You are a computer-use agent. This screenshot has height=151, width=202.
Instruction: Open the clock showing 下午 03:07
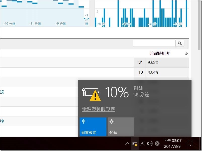172,144
